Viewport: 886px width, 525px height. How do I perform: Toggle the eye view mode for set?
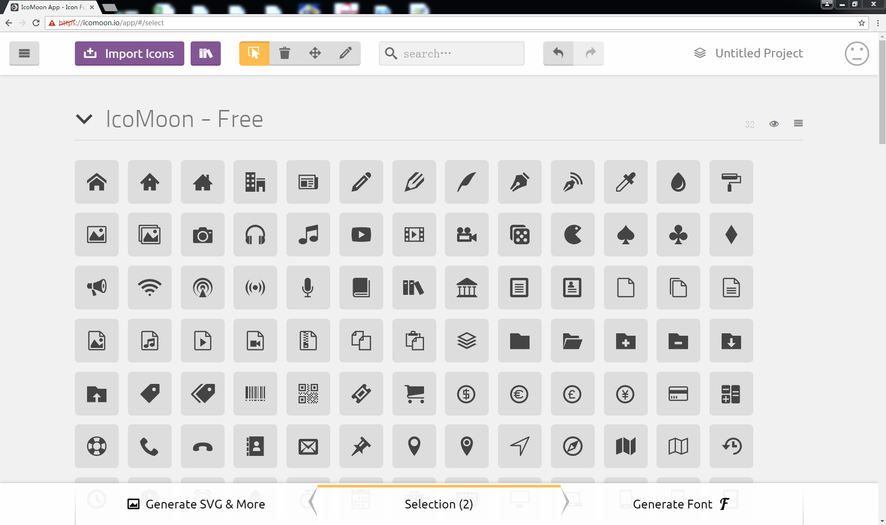[x=774, y=124]
